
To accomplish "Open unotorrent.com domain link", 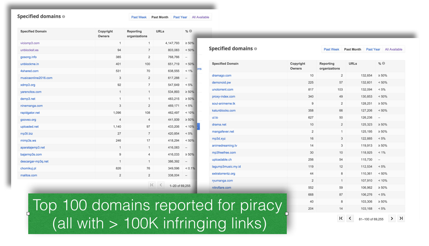I will (223, 90).
